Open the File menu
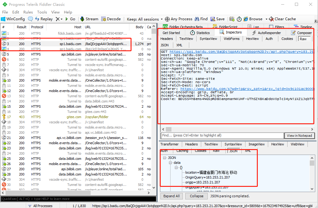The height and width of the screenshot is (208, 318). click(x=5, y=12)
